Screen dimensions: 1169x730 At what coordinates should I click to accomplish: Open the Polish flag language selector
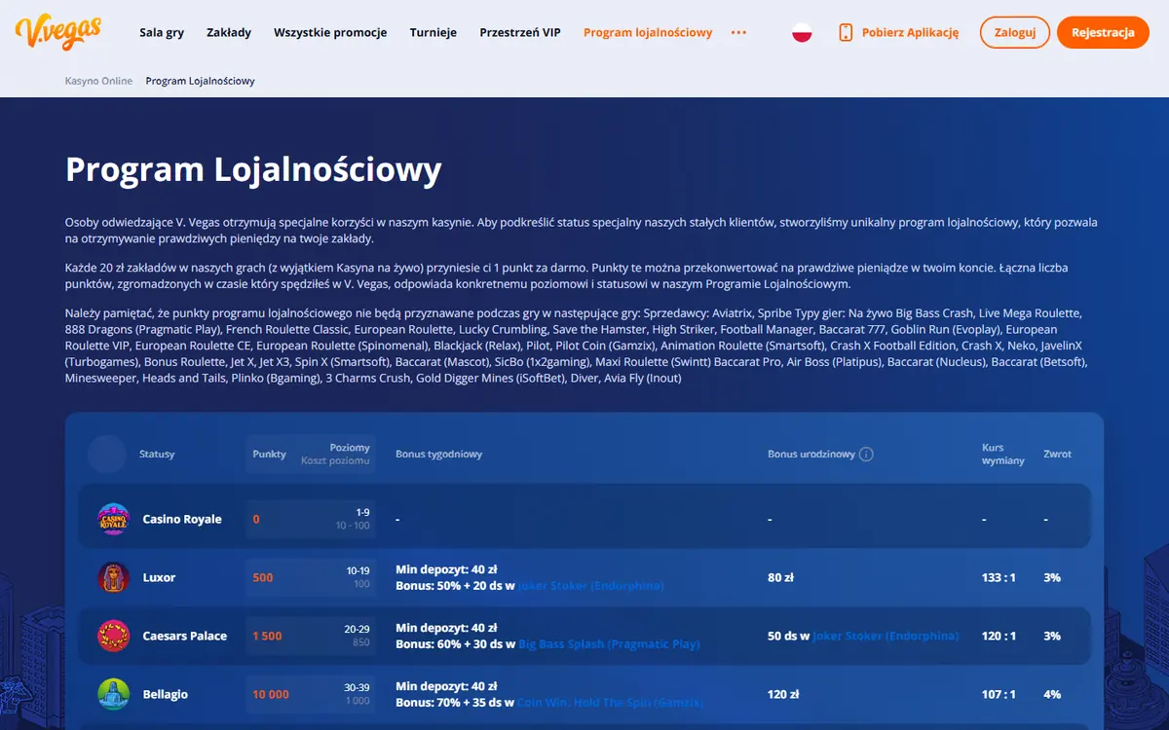802,32
